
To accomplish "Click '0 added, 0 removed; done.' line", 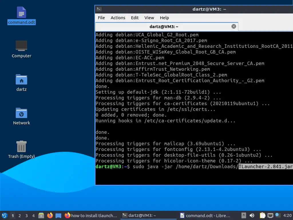I will (x=131, y=115).
